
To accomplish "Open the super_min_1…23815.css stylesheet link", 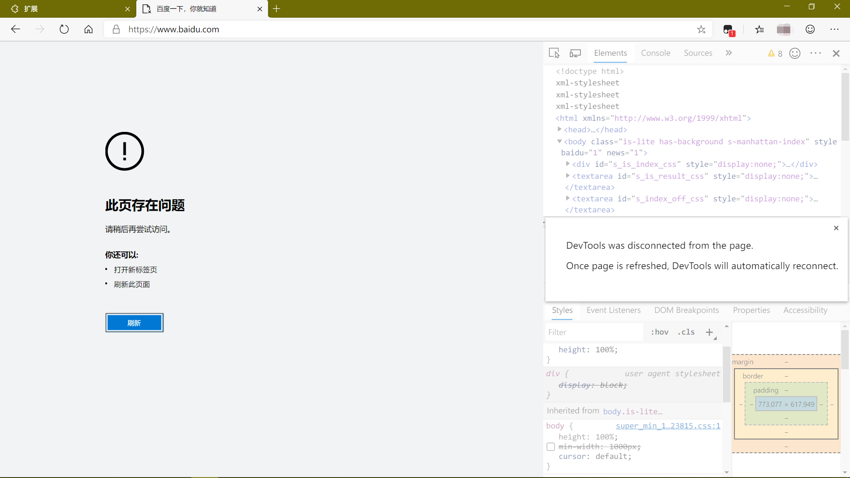I will [x=668, y=426].
